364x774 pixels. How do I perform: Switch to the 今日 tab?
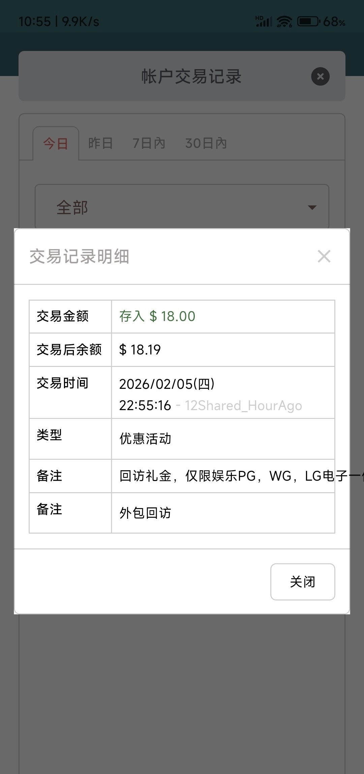(56, 144)
